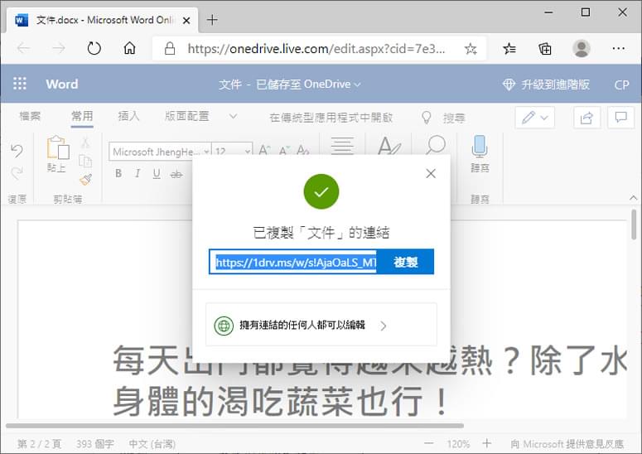Click the CP account initials
The width and height of the screenshot is (642, 454).
coord(621,85)
